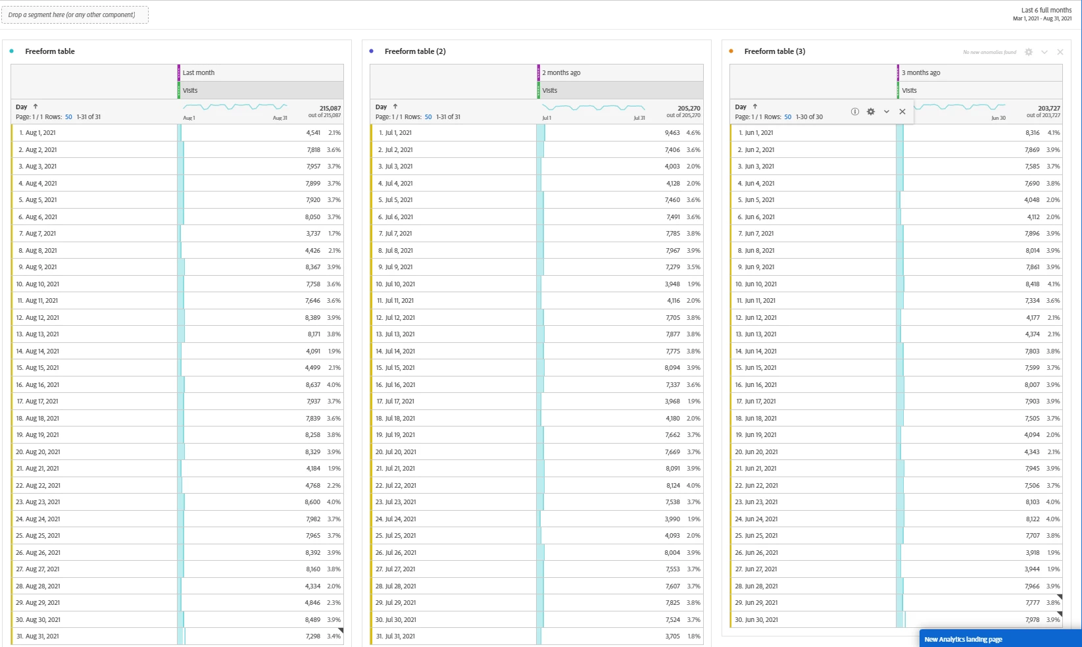Click the 205,270 total visits value
This screenshot has height=647, width=1082.
coord(689,109)
